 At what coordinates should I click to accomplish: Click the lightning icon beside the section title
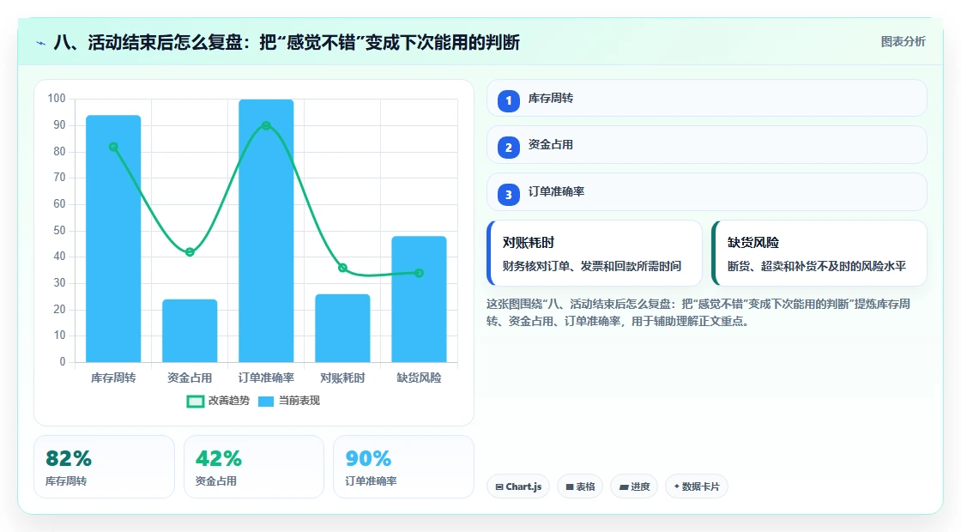tap(41, 43)
